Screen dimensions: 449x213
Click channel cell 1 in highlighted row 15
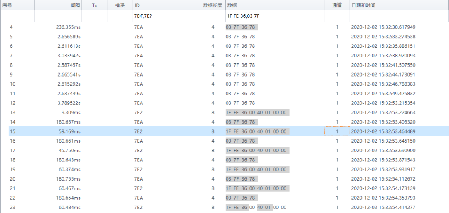pos(337,131)
